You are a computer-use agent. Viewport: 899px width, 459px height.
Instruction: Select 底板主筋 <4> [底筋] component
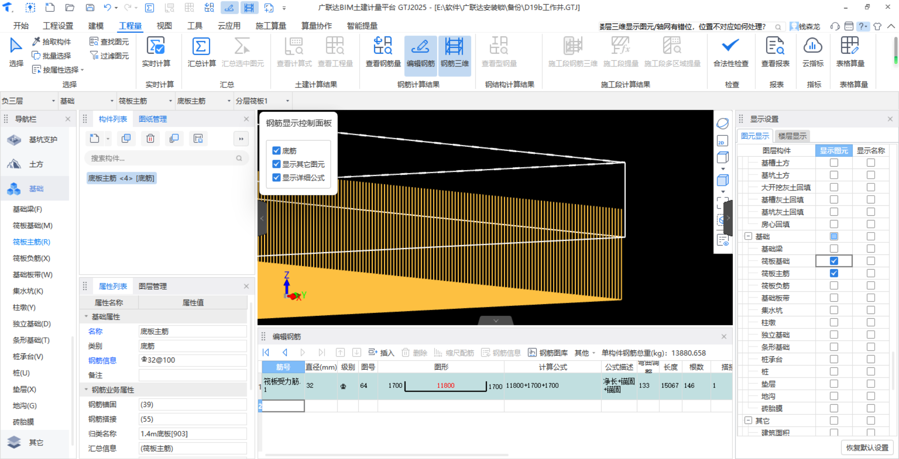[x=121, y=178]
